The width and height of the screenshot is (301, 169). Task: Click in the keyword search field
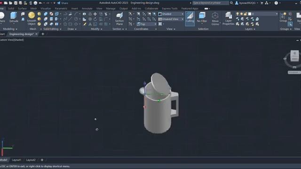click(210, 3)
